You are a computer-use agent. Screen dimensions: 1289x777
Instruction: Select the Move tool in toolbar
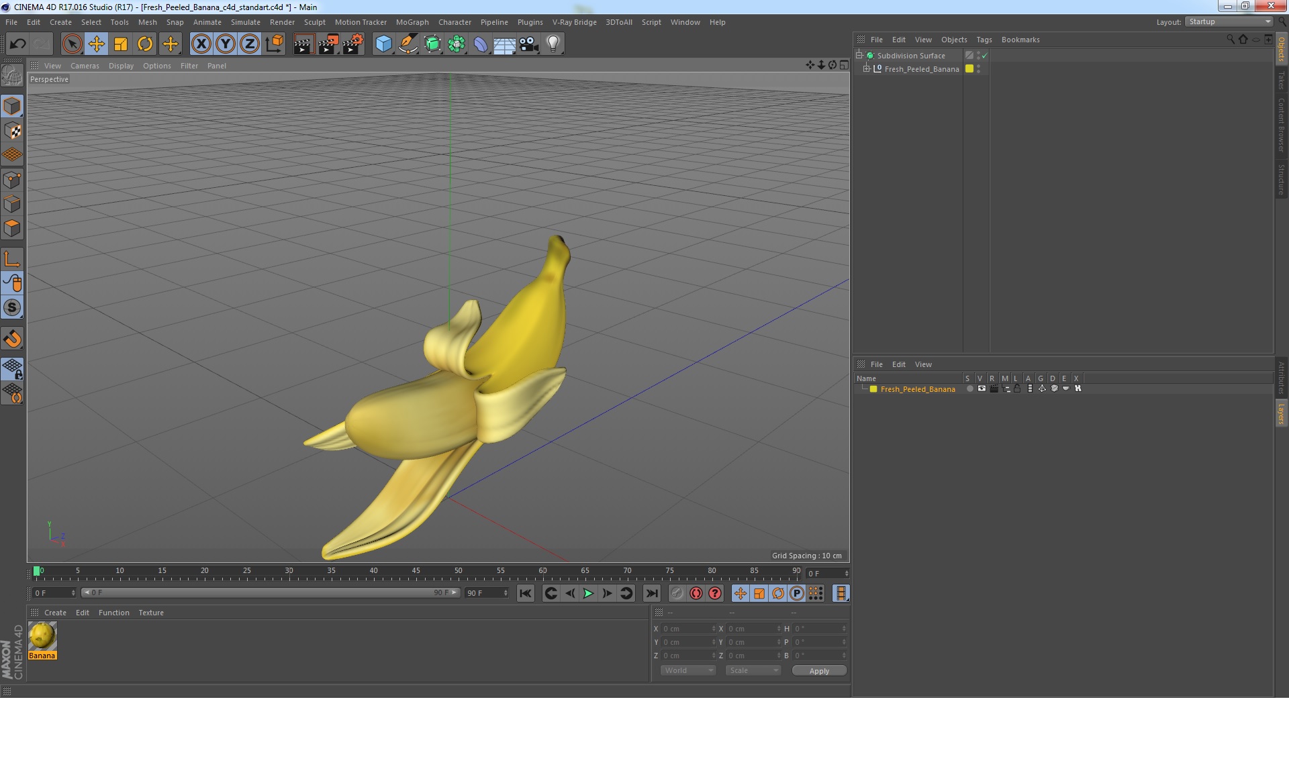pyautogui.click(x=96, y=44)
